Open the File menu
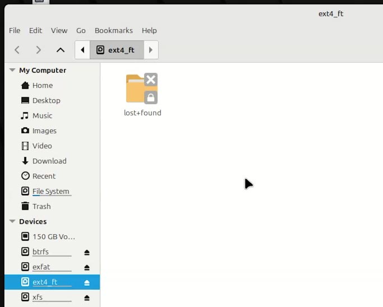 15,30
